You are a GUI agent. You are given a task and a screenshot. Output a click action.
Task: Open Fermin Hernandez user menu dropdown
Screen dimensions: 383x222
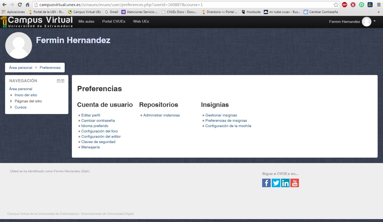(x=374, y=21)
